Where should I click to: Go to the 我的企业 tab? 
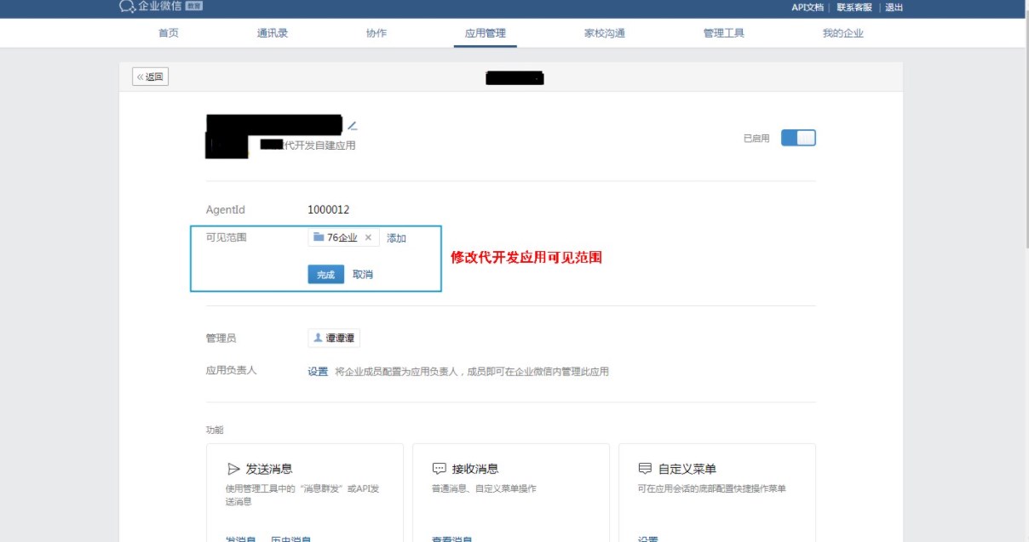[x=842, y=33]
